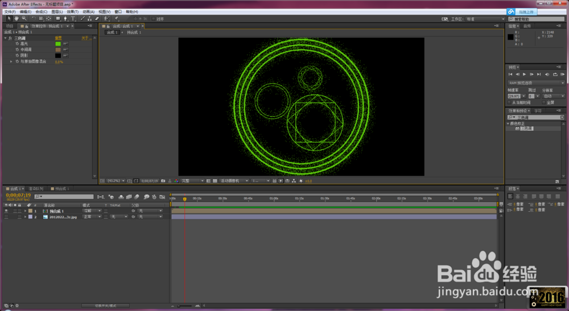Collapse the 颜色校正 effects category
Screen dimensions: 569x311
[508, 123]
